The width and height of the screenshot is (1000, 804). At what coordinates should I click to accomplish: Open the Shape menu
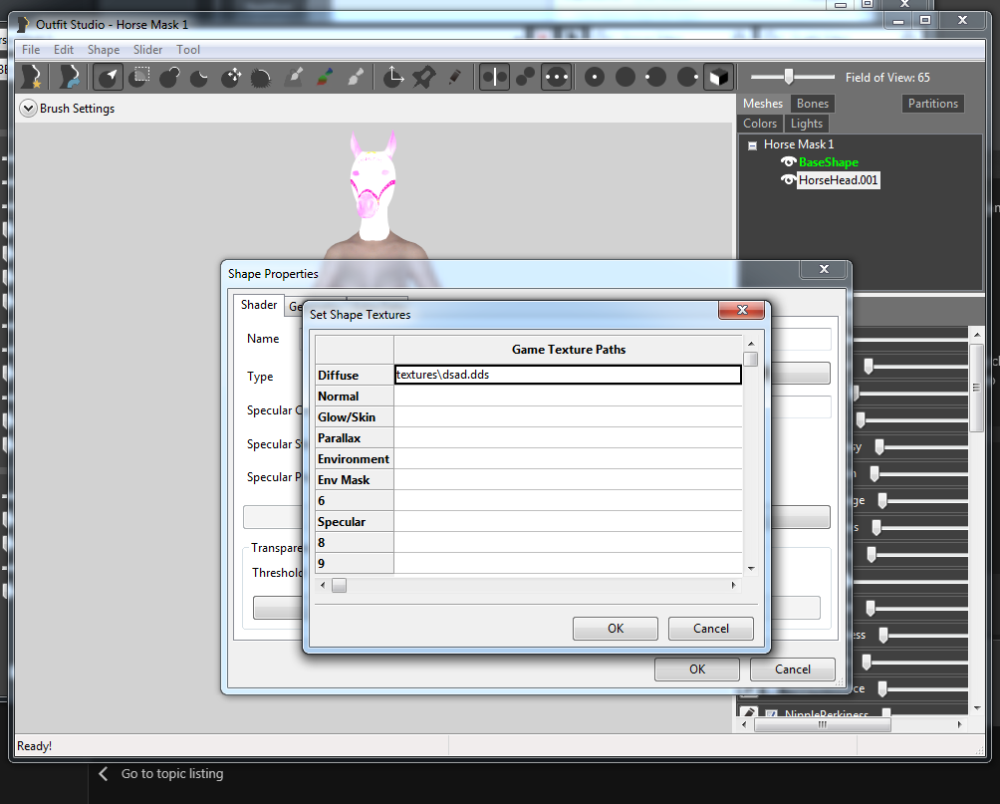click(104, 50)
